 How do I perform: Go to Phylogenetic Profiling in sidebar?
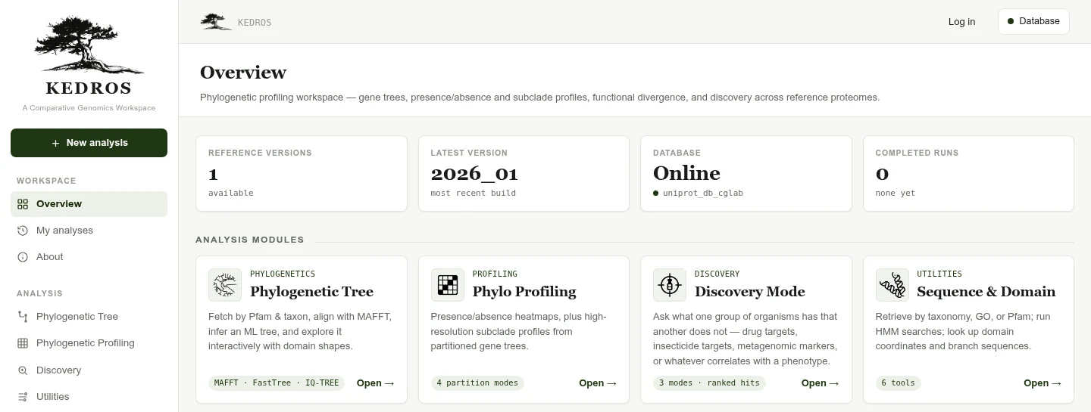coord(89,343)
